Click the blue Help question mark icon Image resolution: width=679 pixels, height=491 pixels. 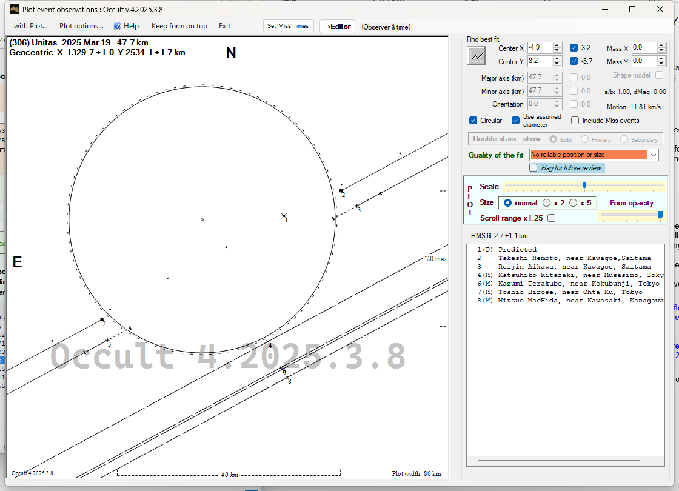[118, 26]
